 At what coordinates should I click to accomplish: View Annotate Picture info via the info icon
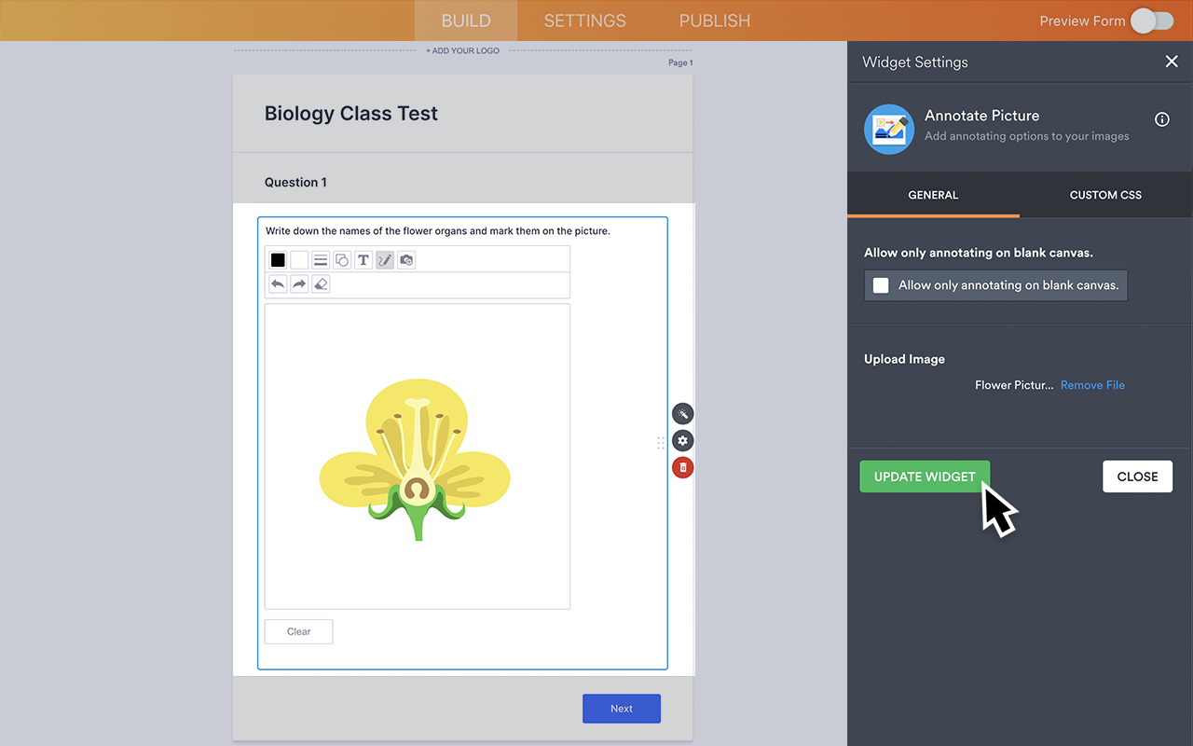click(x=1161, y=119)
